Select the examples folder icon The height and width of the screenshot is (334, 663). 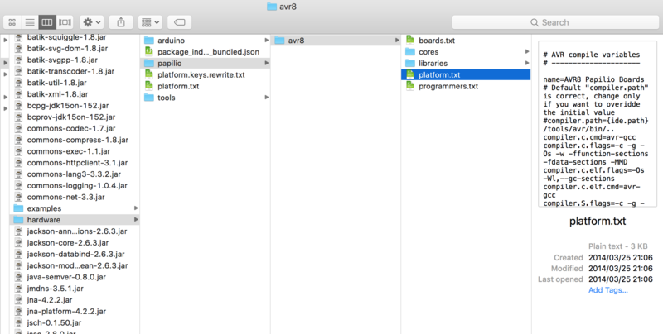pyautogui.click(x=18, y=208)
